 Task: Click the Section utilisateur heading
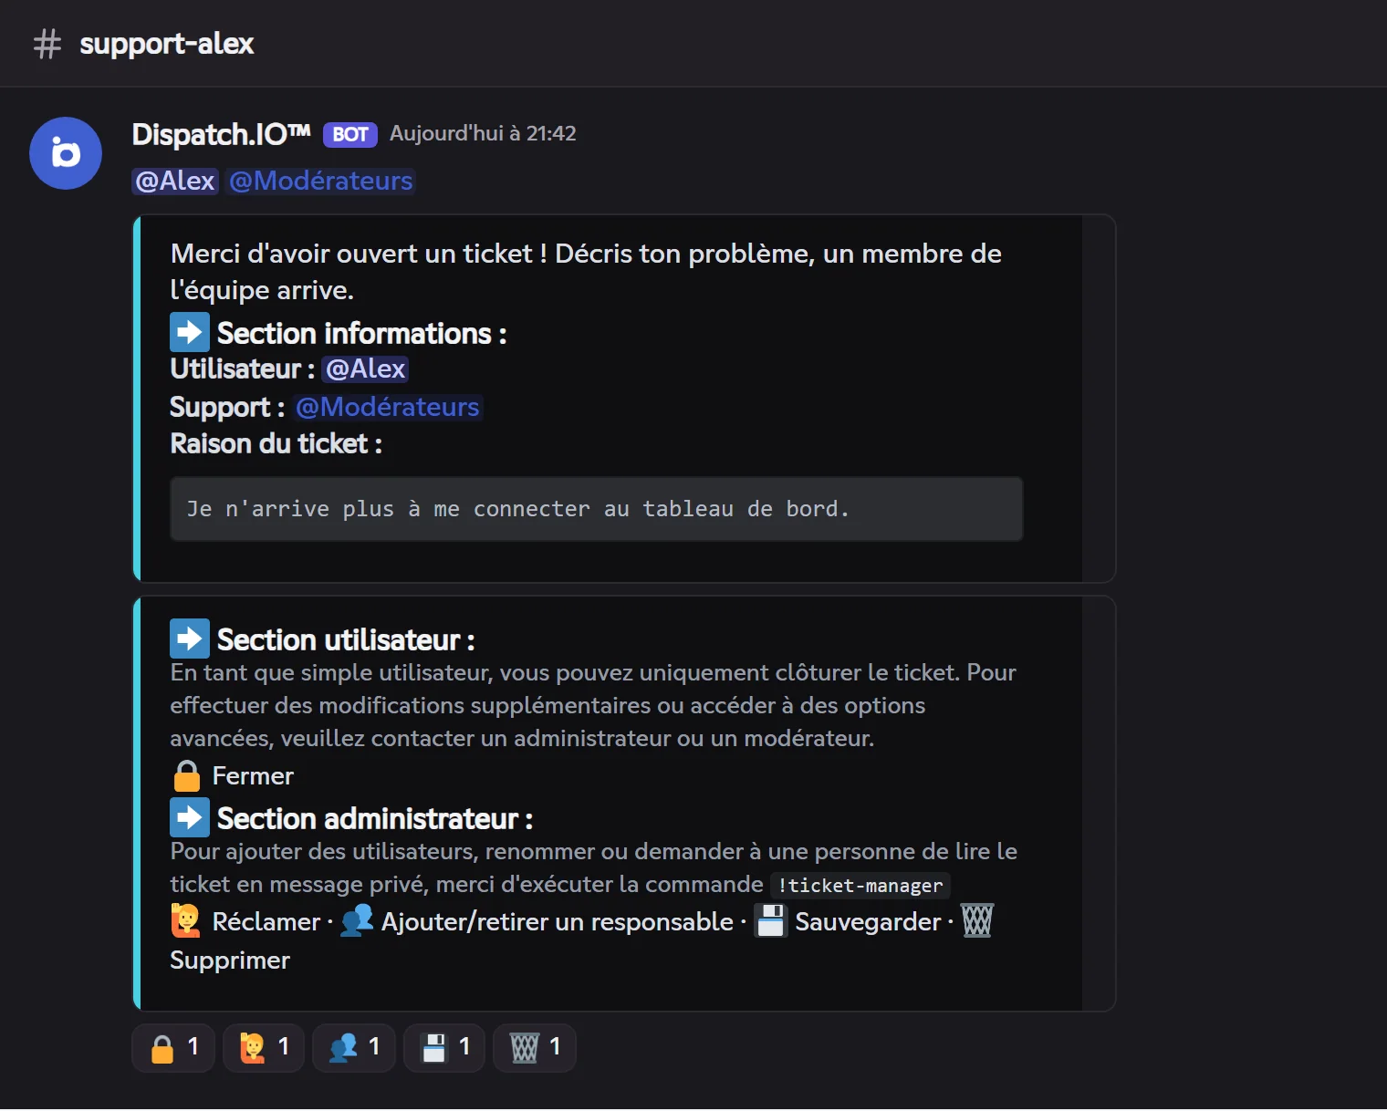click(x=346, y=639)
